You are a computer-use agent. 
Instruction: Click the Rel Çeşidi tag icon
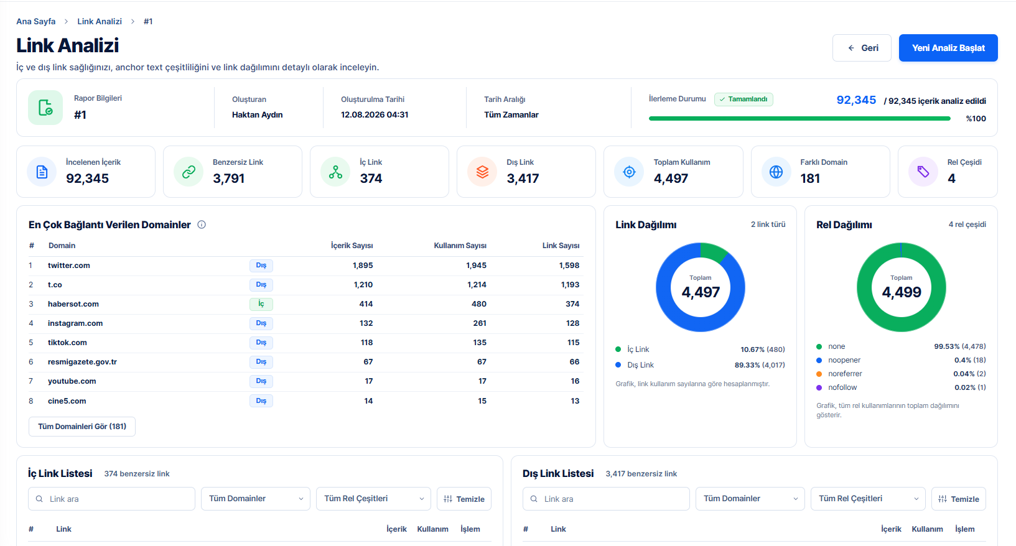coord(923,172)
